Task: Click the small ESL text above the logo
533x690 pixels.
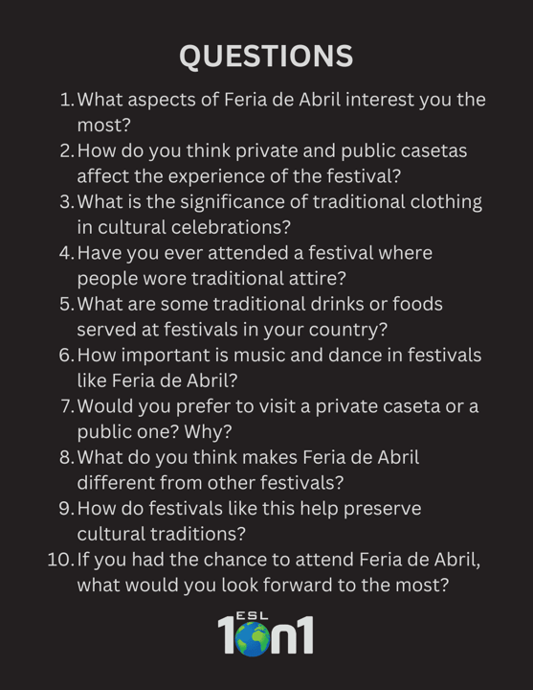Action: tap(253, 615)
